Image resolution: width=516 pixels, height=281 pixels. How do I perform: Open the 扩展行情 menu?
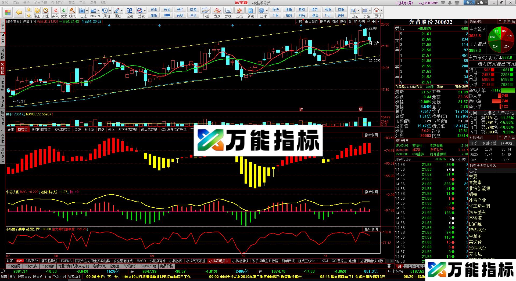pyautogui.click(x=40, y=3)
